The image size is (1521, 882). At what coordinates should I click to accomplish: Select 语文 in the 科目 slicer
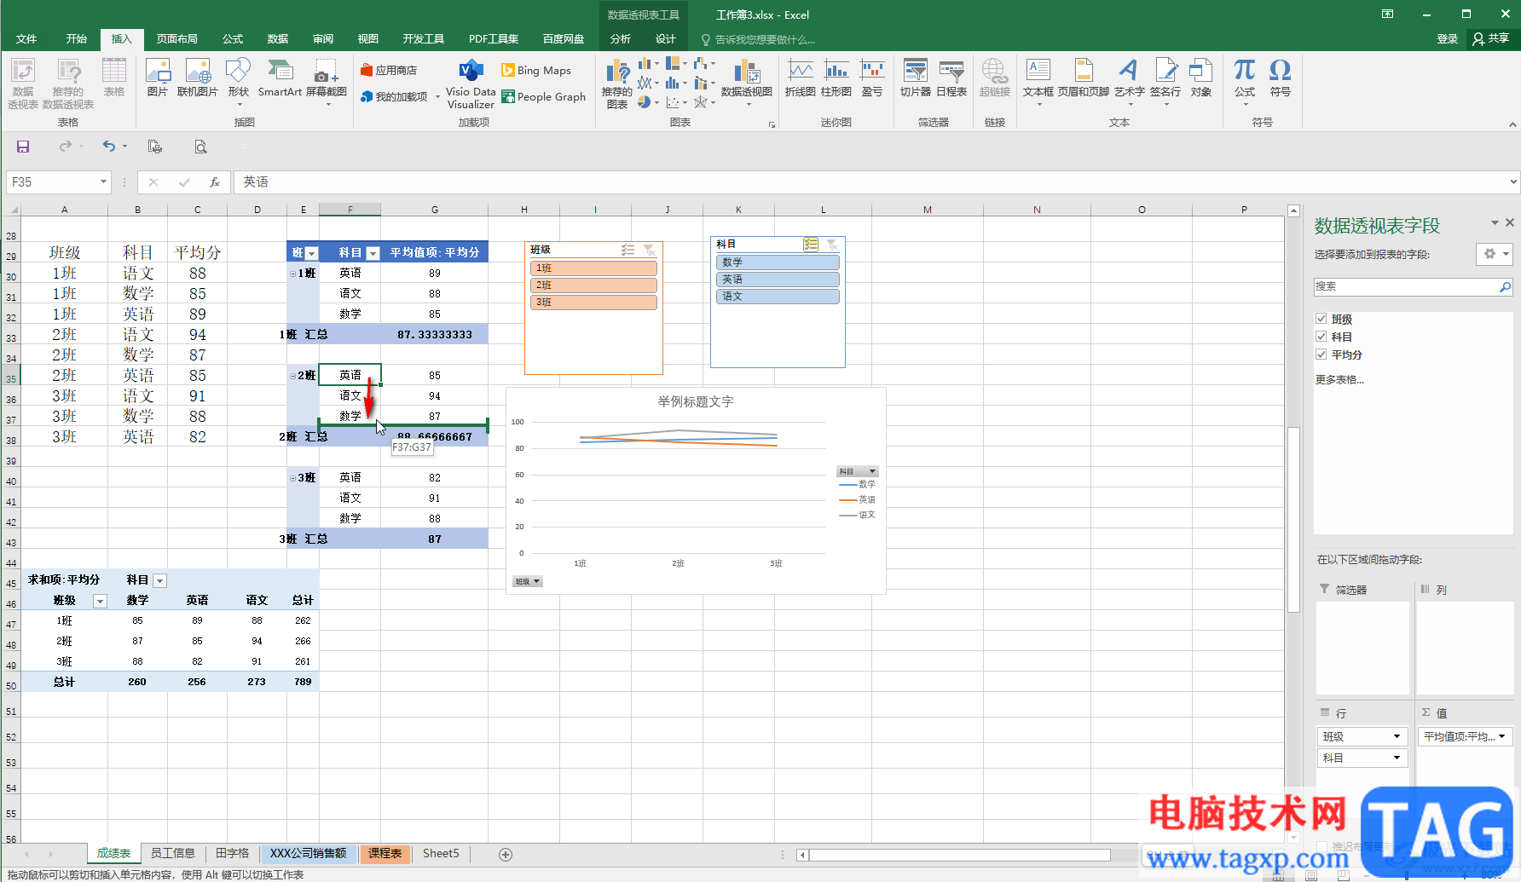(778, 296)
